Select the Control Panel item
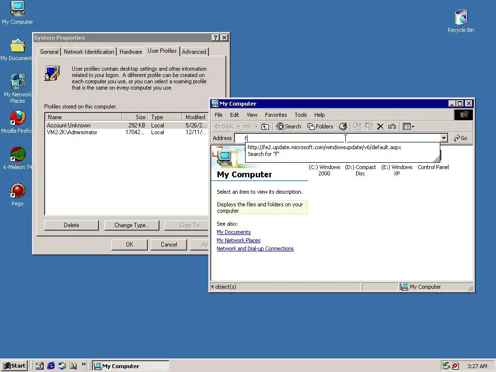 tap(433, 167)
